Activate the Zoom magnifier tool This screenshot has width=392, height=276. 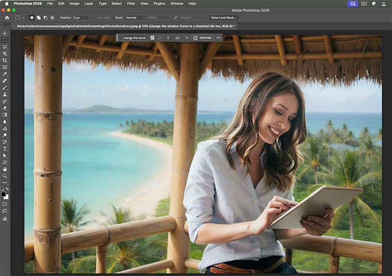point(5,176)
